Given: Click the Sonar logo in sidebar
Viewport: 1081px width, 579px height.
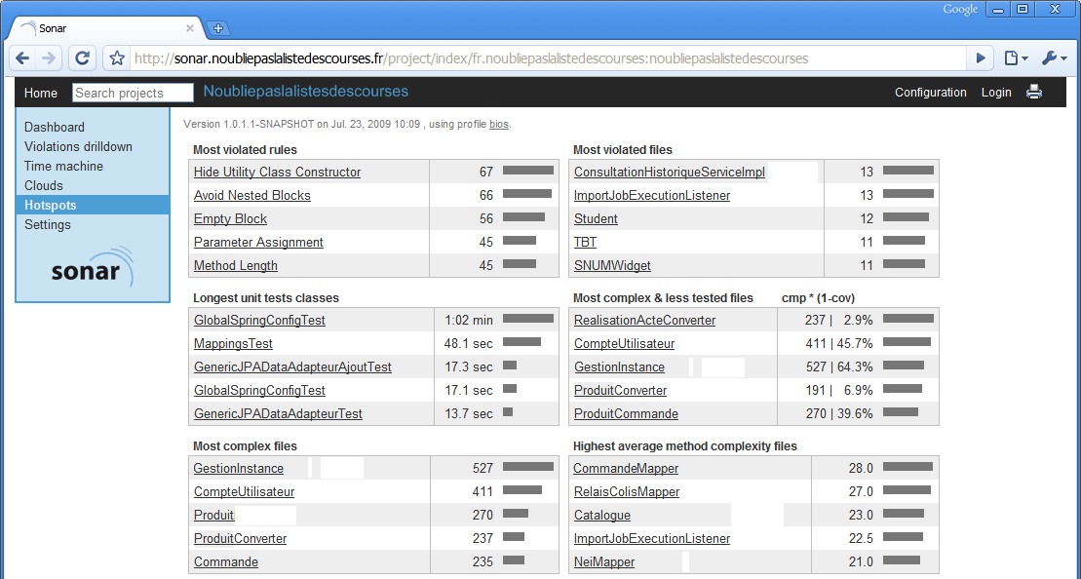Looking at the screenshot, I should point(92,267).
